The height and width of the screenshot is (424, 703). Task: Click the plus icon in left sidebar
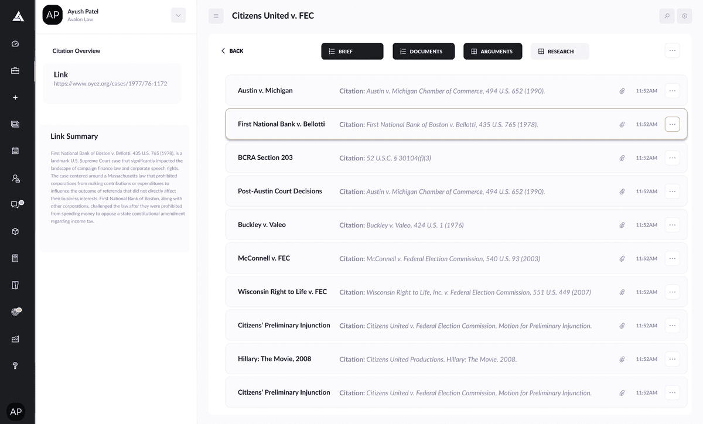tap(15, 97)
